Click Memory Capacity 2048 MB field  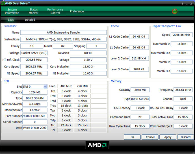[140, 90]
